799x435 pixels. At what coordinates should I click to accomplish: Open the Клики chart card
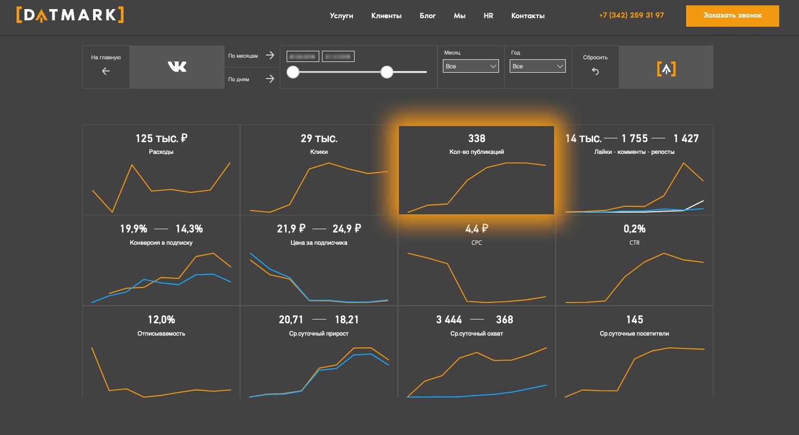319,170
